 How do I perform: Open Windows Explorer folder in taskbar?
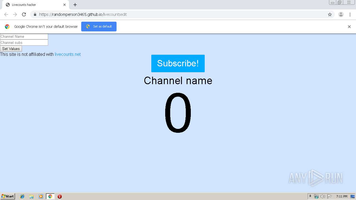(31, 196)
